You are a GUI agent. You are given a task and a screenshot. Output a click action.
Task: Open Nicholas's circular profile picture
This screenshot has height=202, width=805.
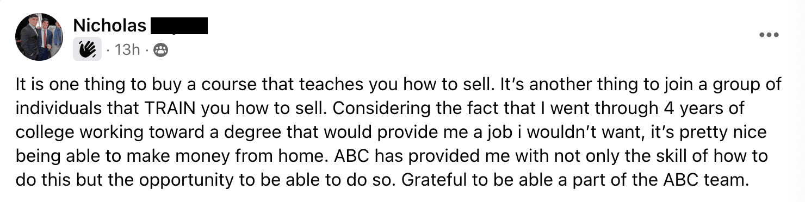coord(39,36)
